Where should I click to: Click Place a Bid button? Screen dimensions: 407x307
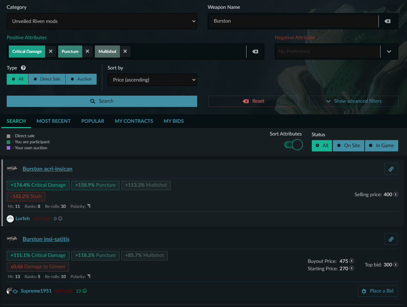(x=378, y=291)
